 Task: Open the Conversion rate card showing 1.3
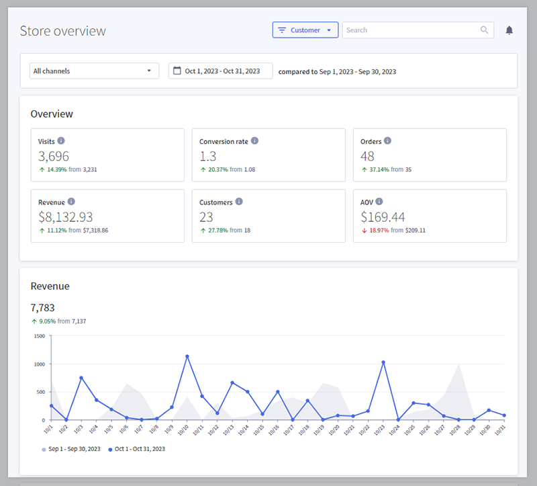point(268,155)
